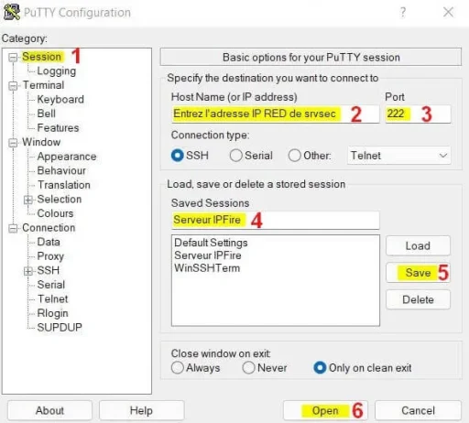Select Keyboard category in tree
Screen dimensions: 469x423
(60, 100)
